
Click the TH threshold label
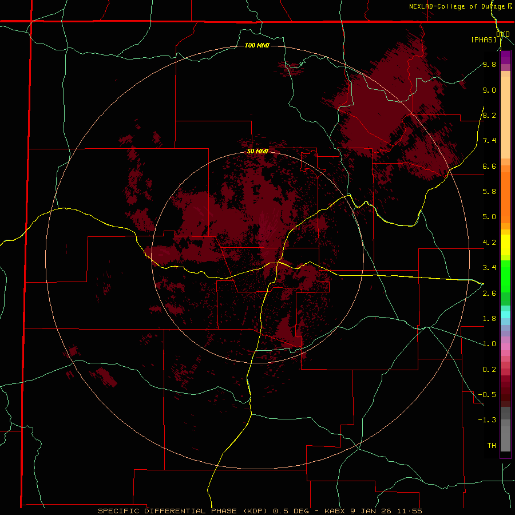coord(492,446)
